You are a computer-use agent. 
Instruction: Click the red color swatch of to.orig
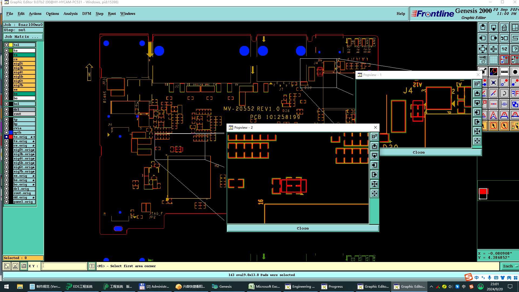(x=11, y=137)
